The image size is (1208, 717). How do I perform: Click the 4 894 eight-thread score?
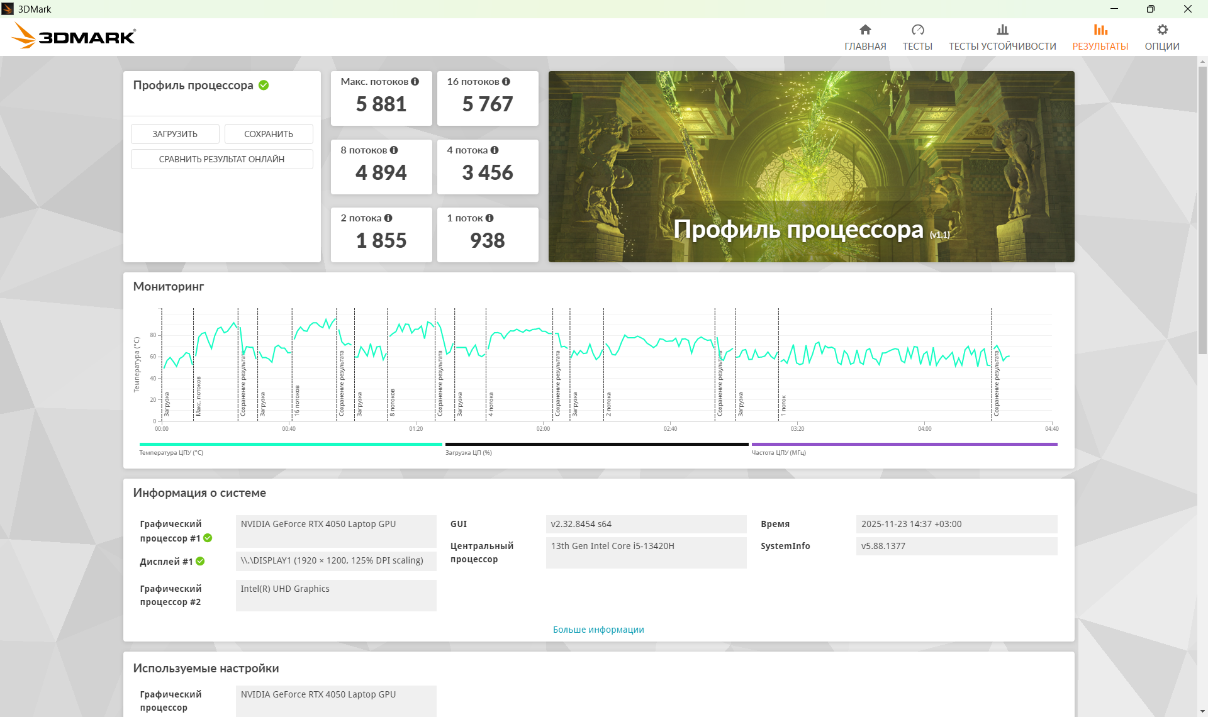(x=381, y=173)
